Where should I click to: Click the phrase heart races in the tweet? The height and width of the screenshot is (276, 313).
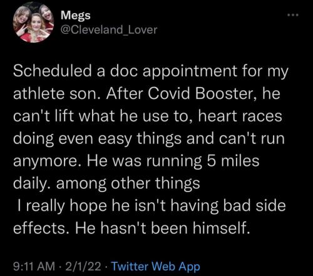tap(240, 116)
